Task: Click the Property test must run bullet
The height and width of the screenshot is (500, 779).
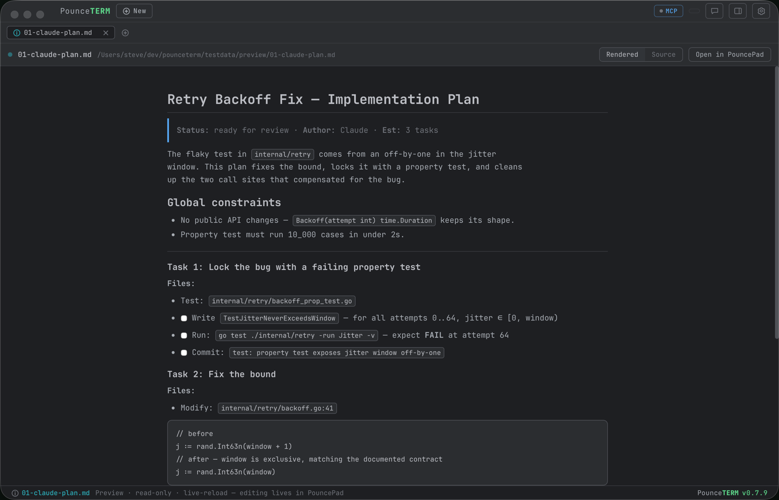Action: pos(292,234)
